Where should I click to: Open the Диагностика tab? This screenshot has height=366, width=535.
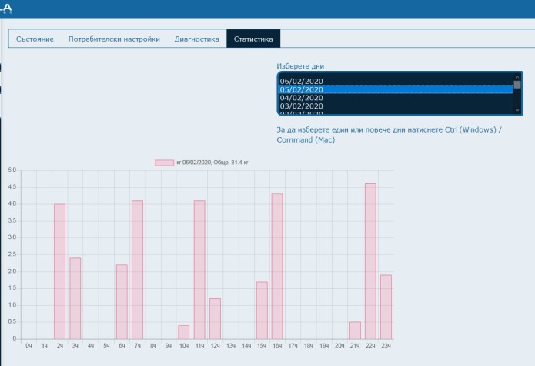[196, 39]
